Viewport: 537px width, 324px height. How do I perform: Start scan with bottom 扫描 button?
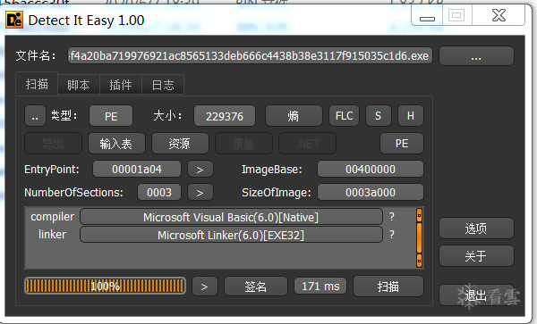(388, 287)
